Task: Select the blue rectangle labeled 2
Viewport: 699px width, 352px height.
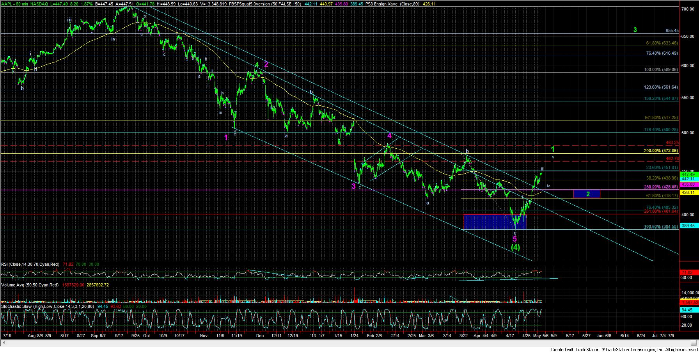Action: pyautogui.click(x=587, y=194)
